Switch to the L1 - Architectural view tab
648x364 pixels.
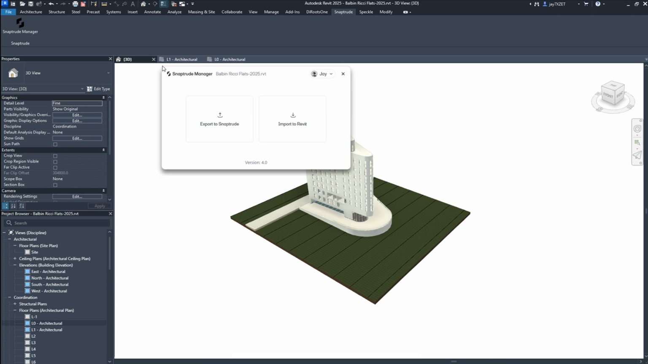pyautogui.click(x=181, y=59)
